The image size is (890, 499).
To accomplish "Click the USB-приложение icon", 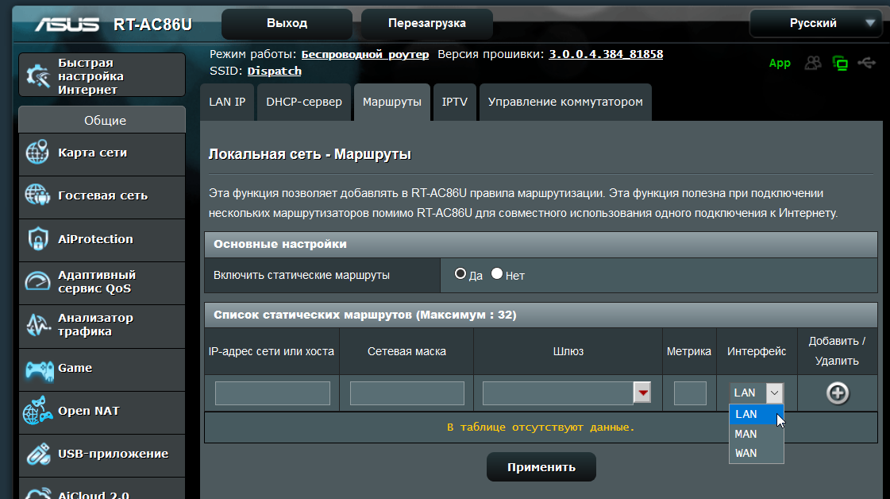I will click(38, 454).
